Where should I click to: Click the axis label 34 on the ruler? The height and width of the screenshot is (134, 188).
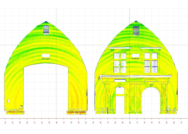point(86,122)
